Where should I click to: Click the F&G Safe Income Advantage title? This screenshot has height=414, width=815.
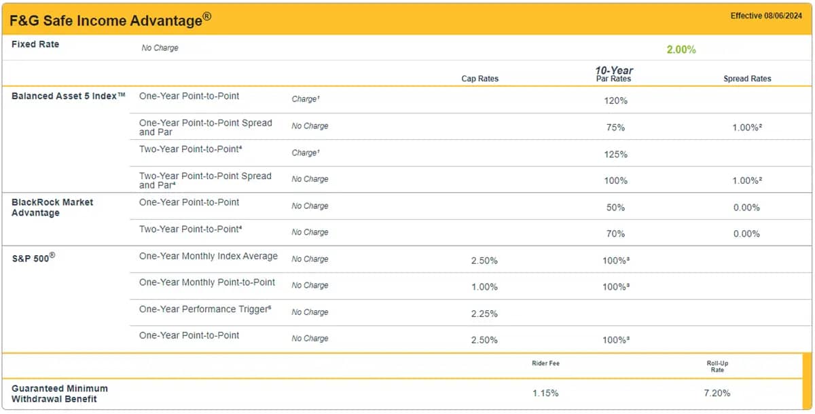click(x=110, y=20)
